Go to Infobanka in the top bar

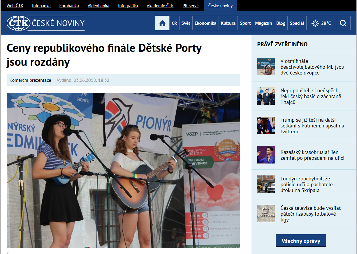tap(41, 6)
